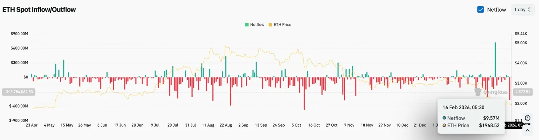Uncheck the Netflow checkbox
Viewport: 539px width, 140px height.
481,10
